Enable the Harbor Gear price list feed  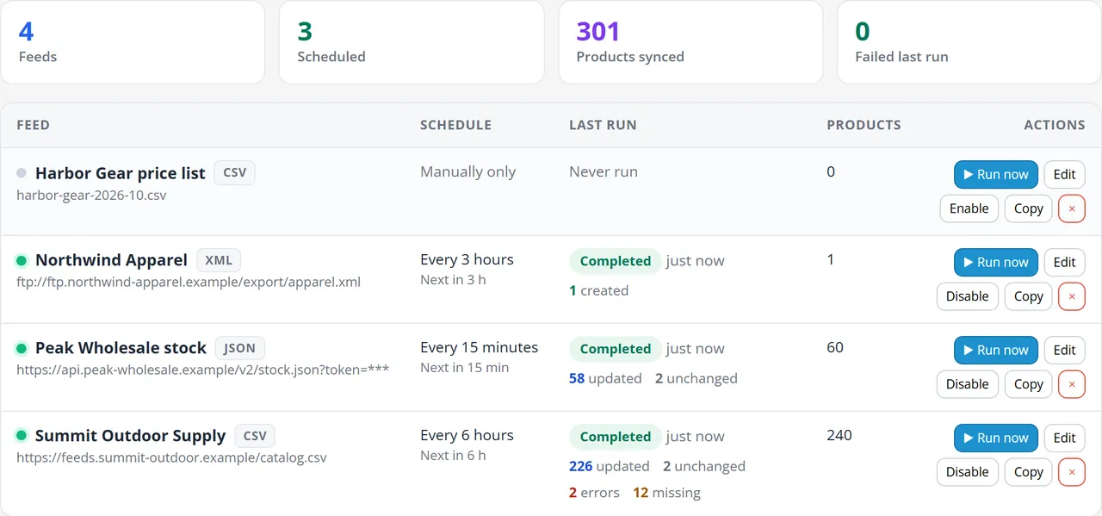pyautogui.click(x=969, y=208)
